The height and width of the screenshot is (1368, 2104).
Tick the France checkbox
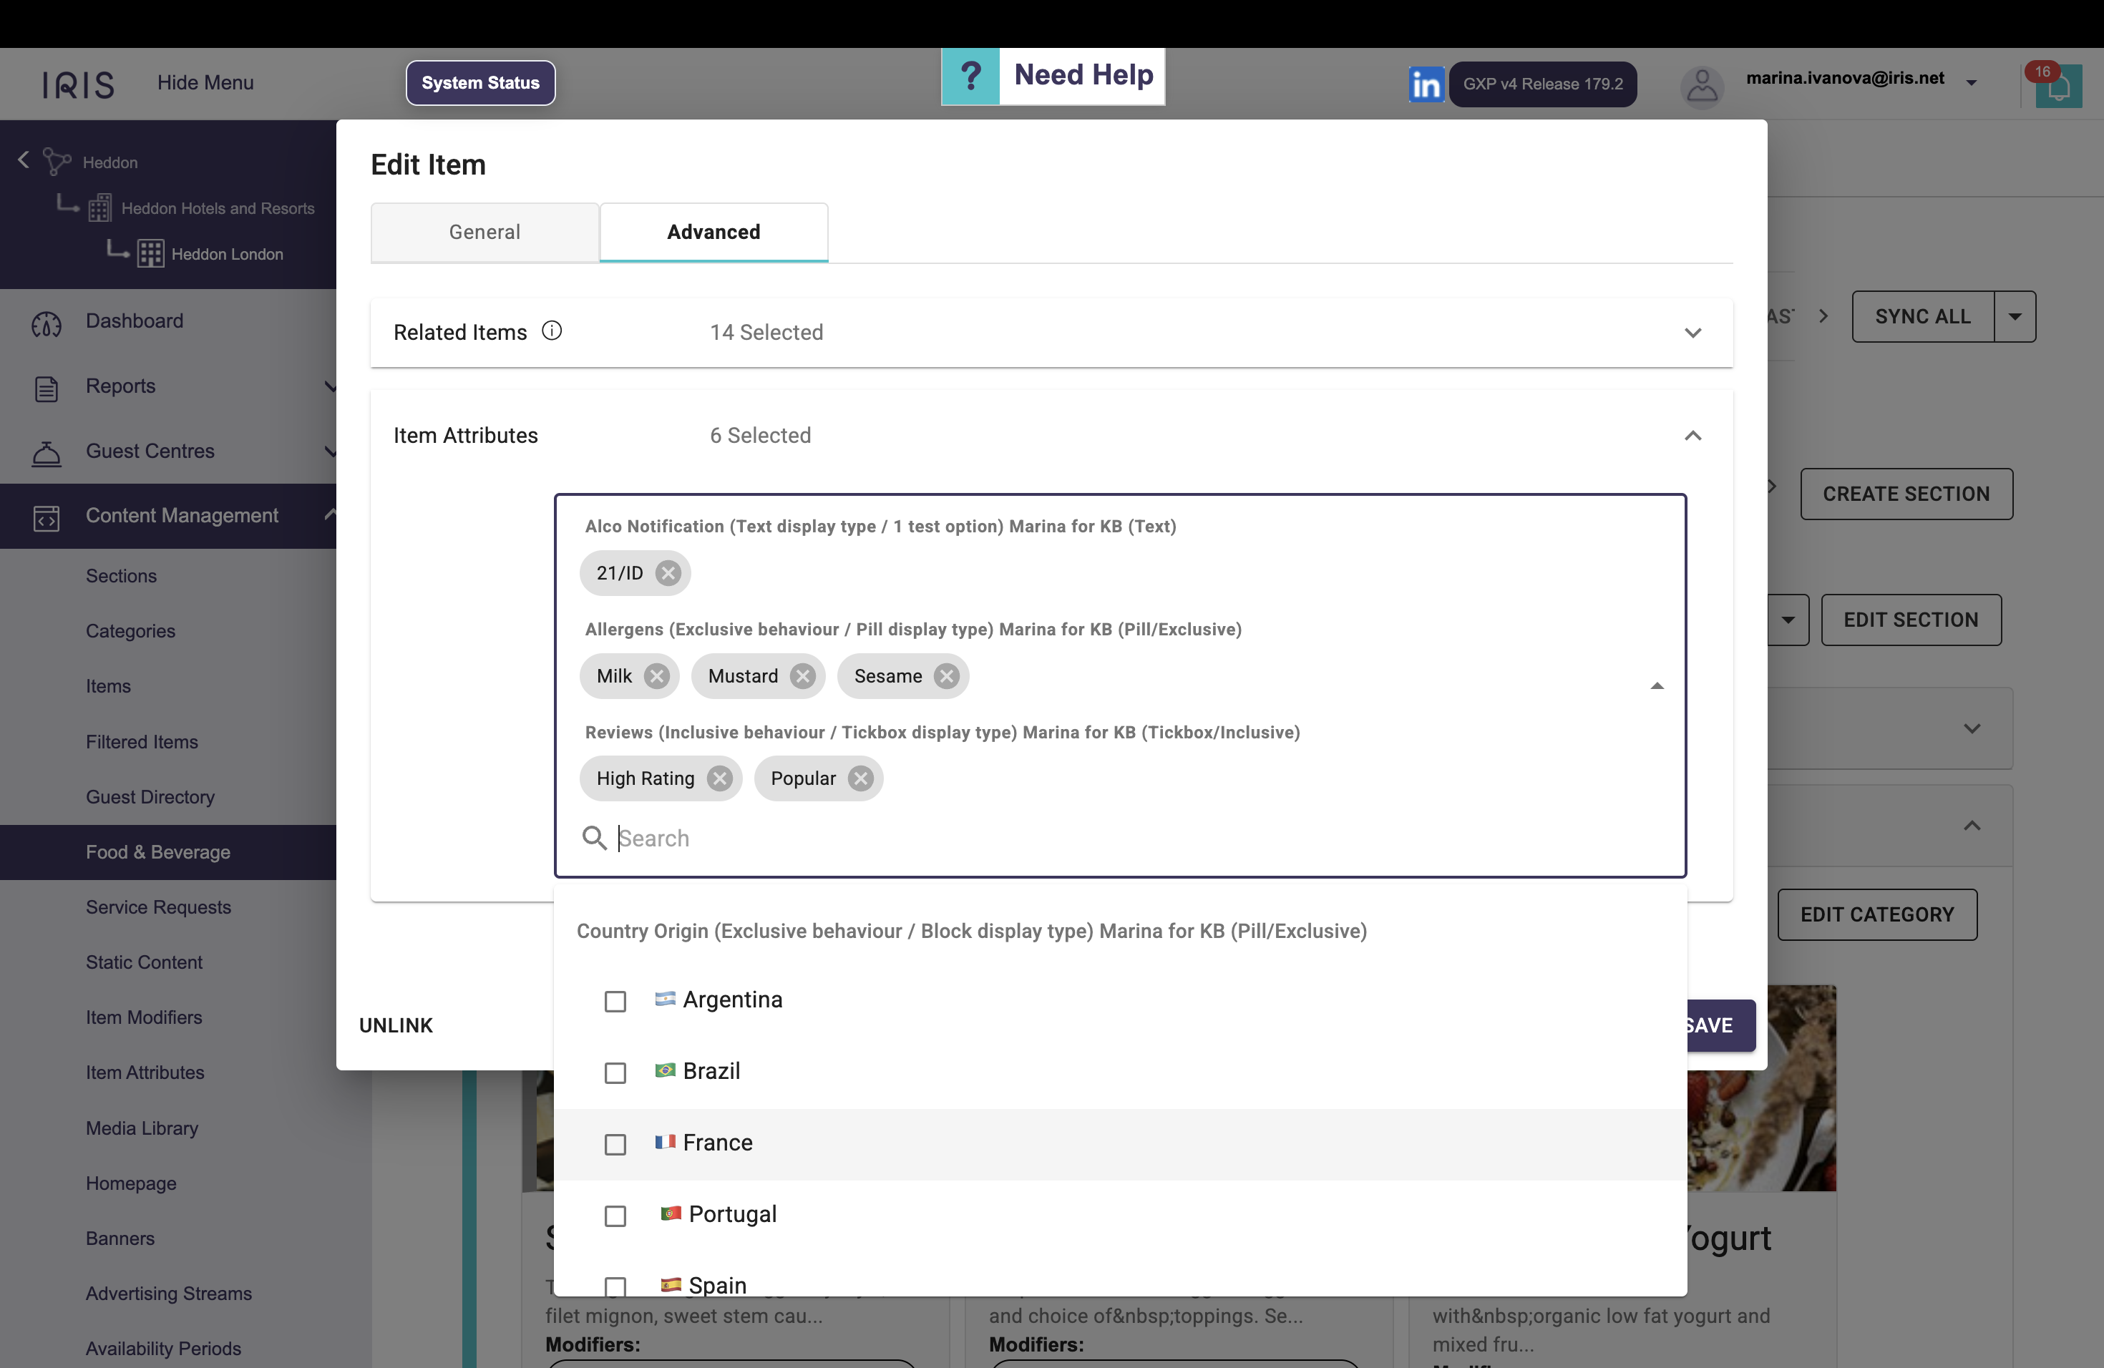[x=615, y=1145]
